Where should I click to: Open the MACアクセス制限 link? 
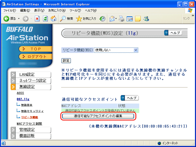(29, 124)
